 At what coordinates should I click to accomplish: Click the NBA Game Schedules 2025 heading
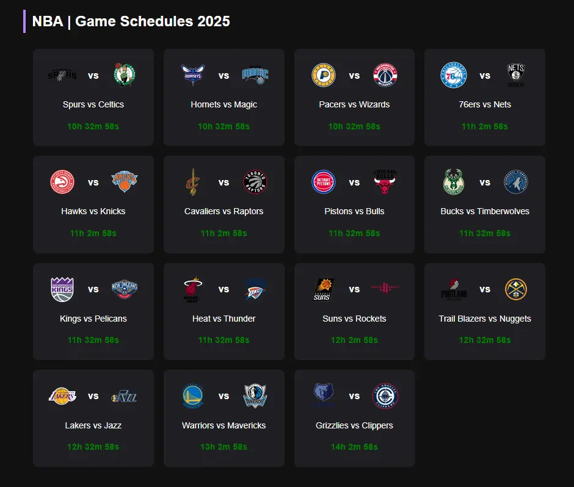point(131,21)
